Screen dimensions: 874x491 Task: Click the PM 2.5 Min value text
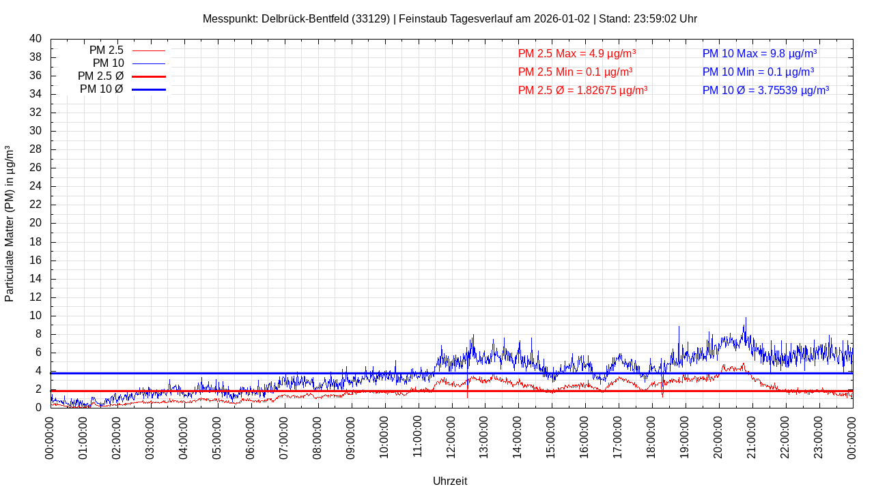click(575, 72)
